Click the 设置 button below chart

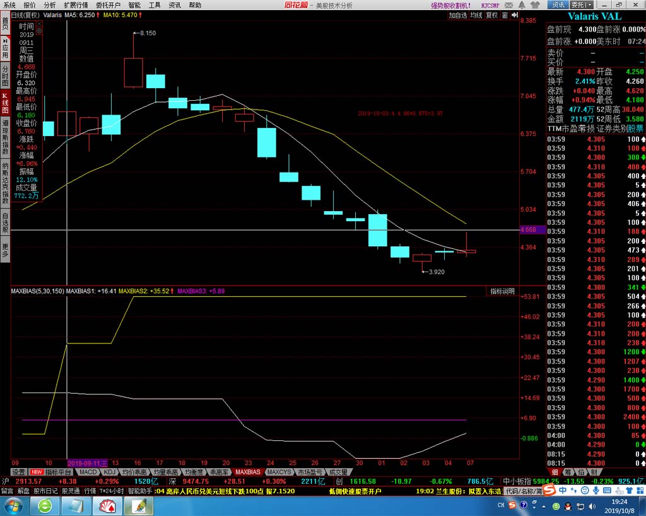coord(18,472)
